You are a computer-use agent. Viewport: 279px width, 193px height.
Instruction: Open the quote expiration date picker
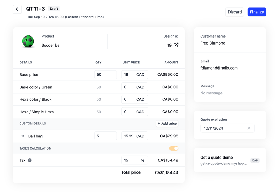[223, 128]
